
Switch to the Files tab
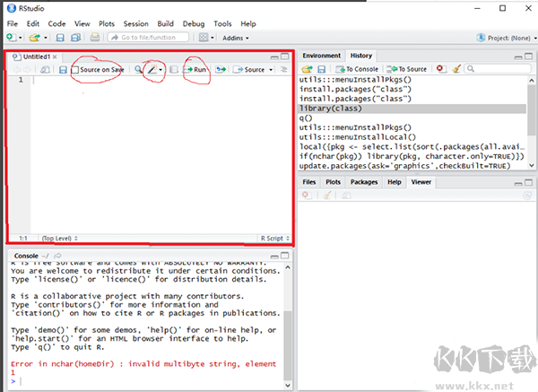click(x=308, y=182)
